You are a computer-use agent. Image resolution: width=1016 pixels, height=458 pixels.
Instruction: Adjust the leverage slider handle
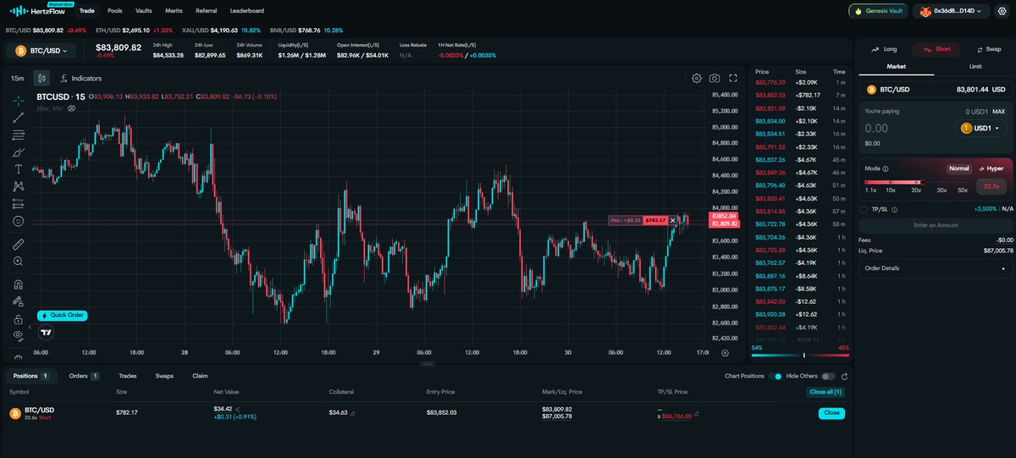pos(923,182)
